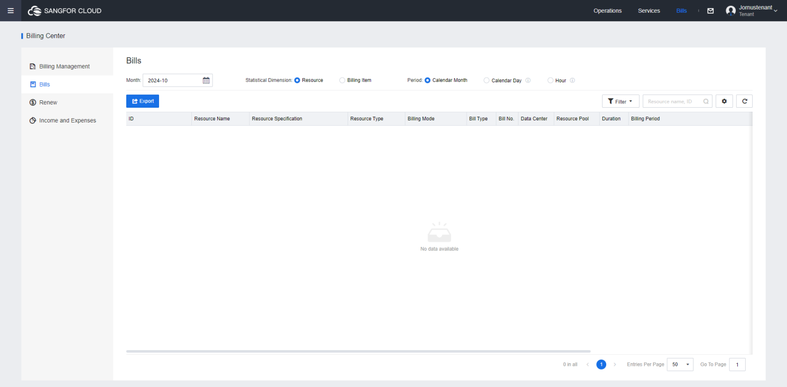This screenshot has height=387, width=787.
Task: Open the hamburger navigation menu
Action: (11, 11)
